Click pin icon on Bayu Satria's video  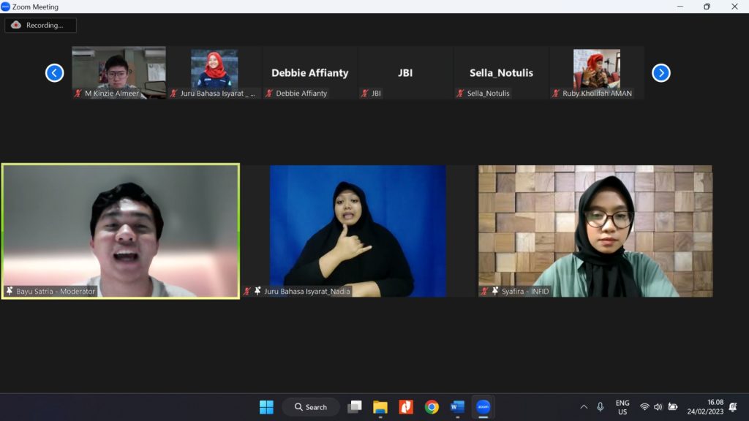pos(10,291)
